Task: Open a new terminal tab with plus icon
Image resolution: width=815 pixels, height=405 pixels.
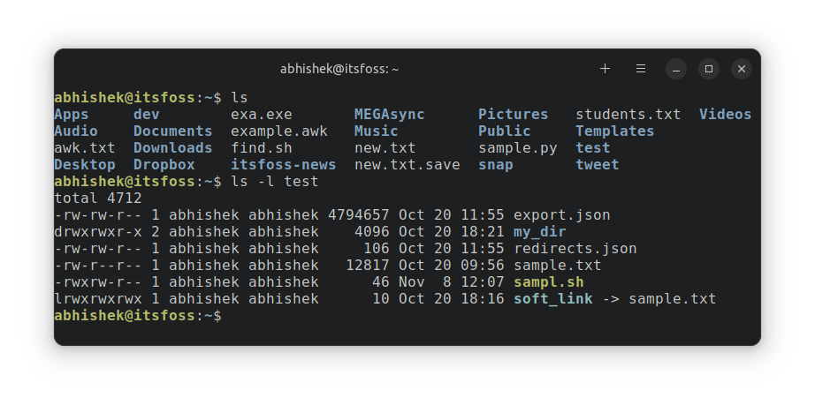Action: pyautogui.click(x=605, y=69)
